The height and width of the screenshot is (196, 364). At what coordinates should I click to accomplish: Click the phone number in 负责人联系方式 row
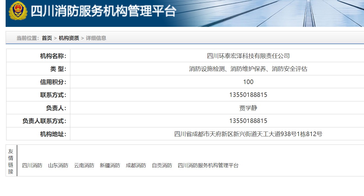point(248,121)
